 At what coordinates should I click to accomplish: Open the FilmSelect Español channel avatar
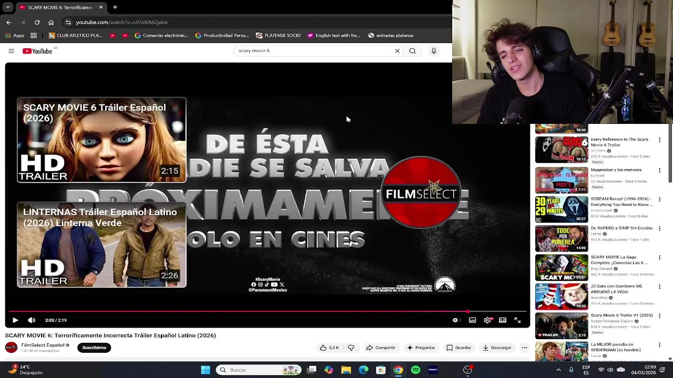(11, 348)
